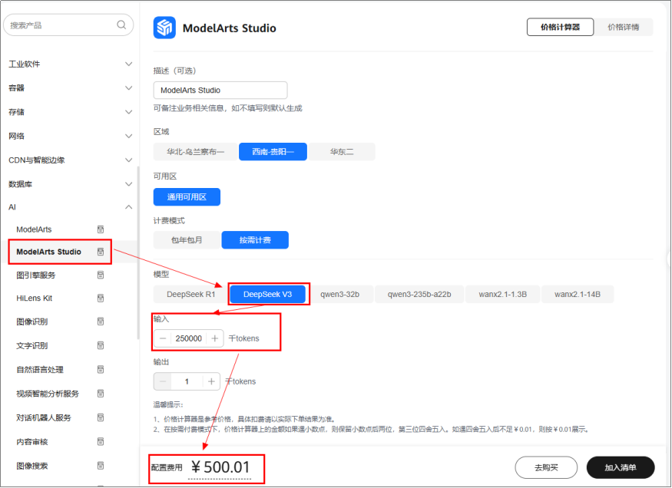Click calculator icon beside 对话机器人服务
Screen dimensions: 672x488
click(x=101, y=417)
